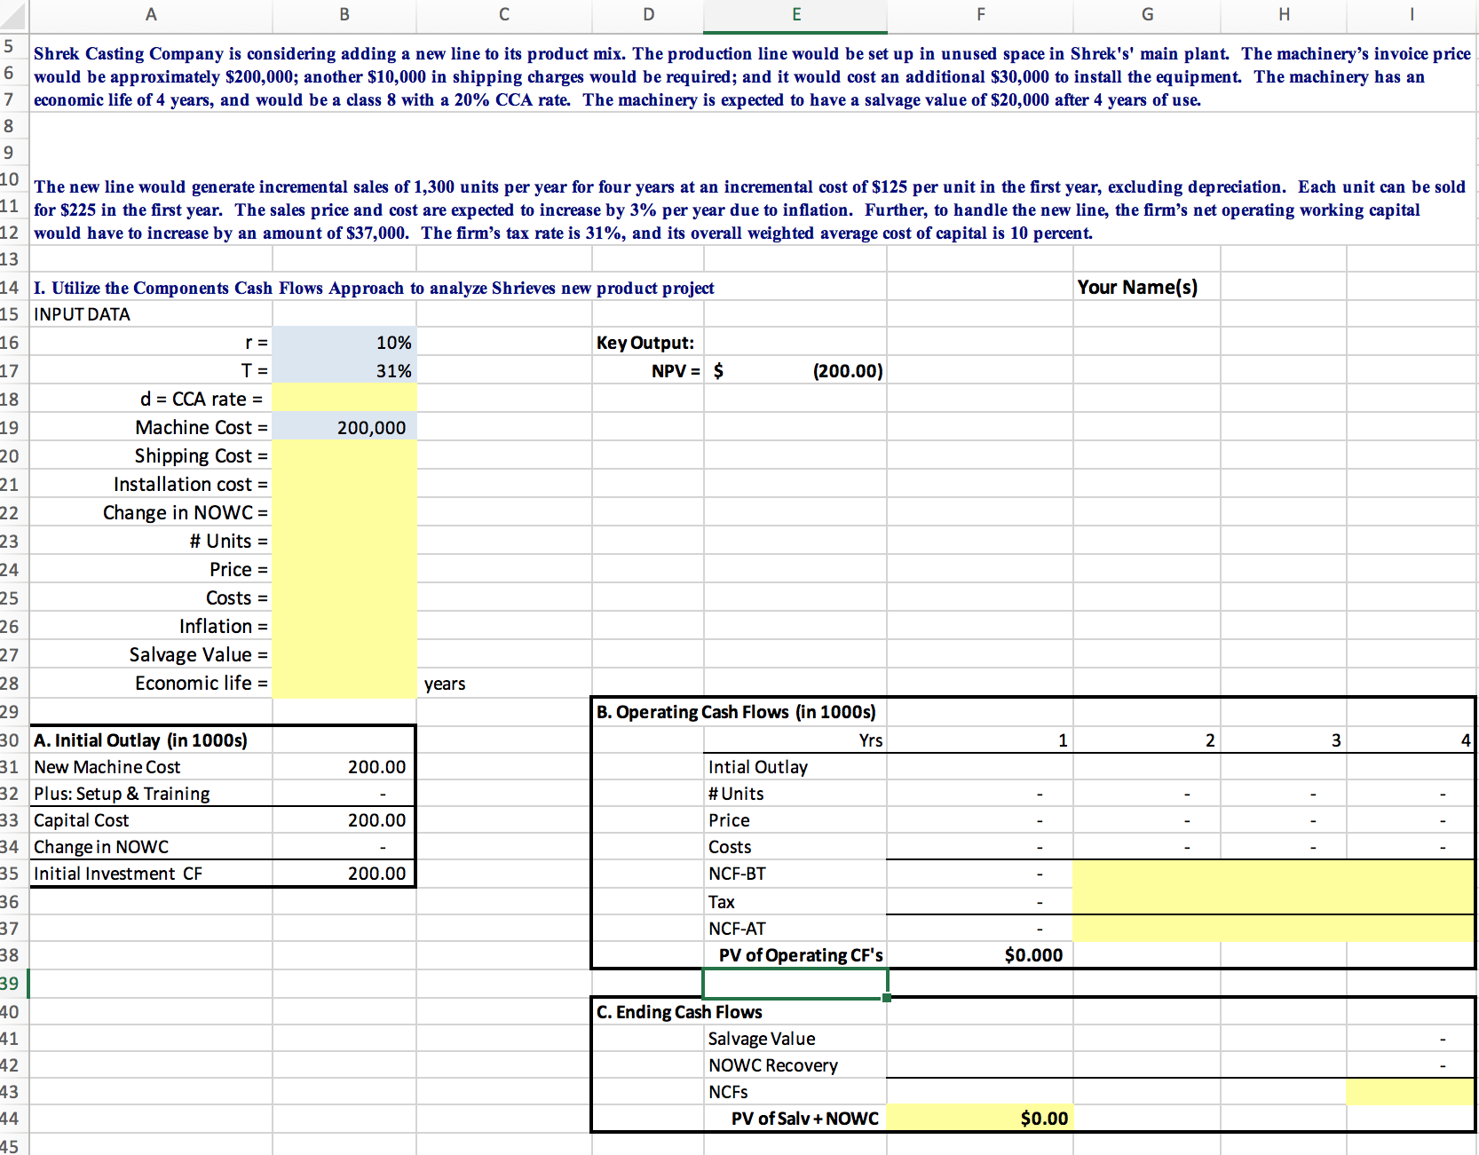Select New Machine Cost value 200.00
Image resolution: width=1479 pixels, height=1155 pixels.
(x=344, y=767)
